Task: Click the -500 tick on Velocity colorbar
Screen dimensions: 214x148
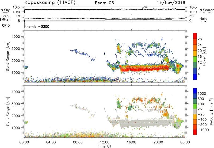Action: [x=202, y=125]
